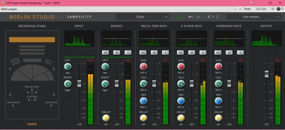The width and height of the screenshot is (285, 130).
Task: Click the Surround ERS blue knob
Action: [218, 101]
